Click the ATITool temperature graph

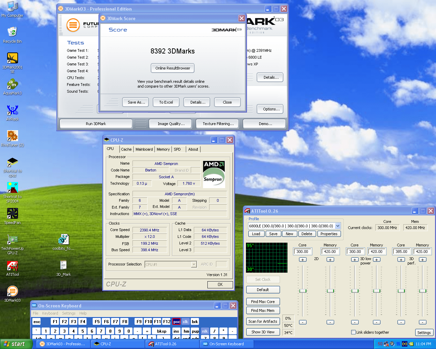pyautogui.click(x=267, y=258)
